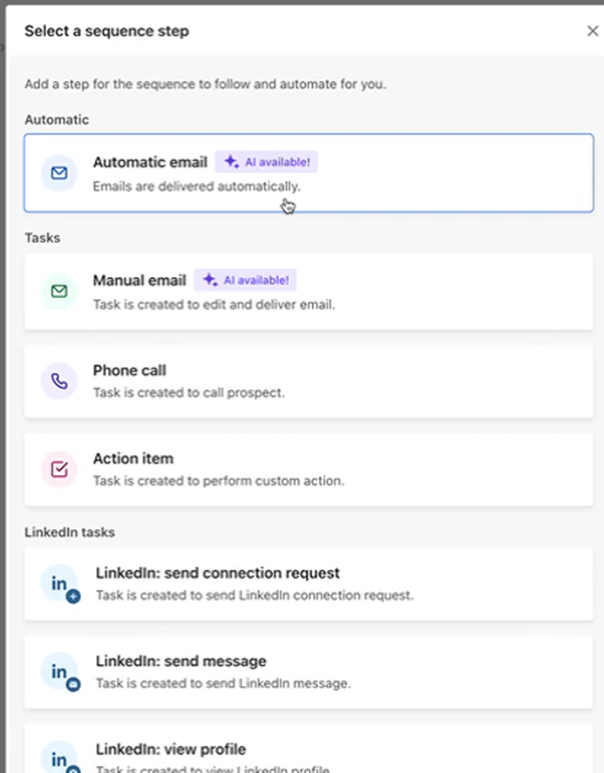Viewport: 604px width, 773px height.
Task: Click the Phone call handset icon
Action: (x=59, y=381)
